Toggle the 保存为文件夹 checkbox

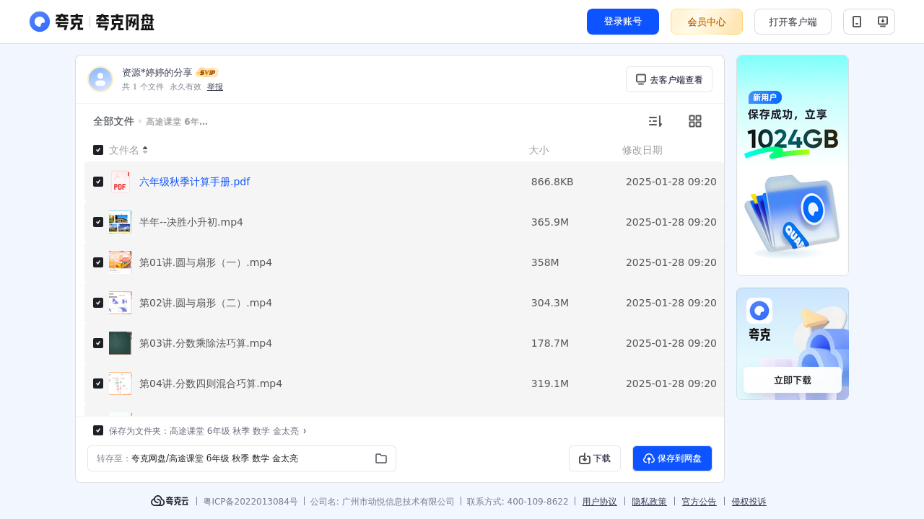(x=98, y=430)
